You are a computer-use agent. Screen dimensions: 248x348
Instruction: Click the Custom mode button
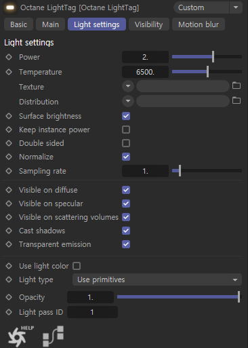pos(201,7)
